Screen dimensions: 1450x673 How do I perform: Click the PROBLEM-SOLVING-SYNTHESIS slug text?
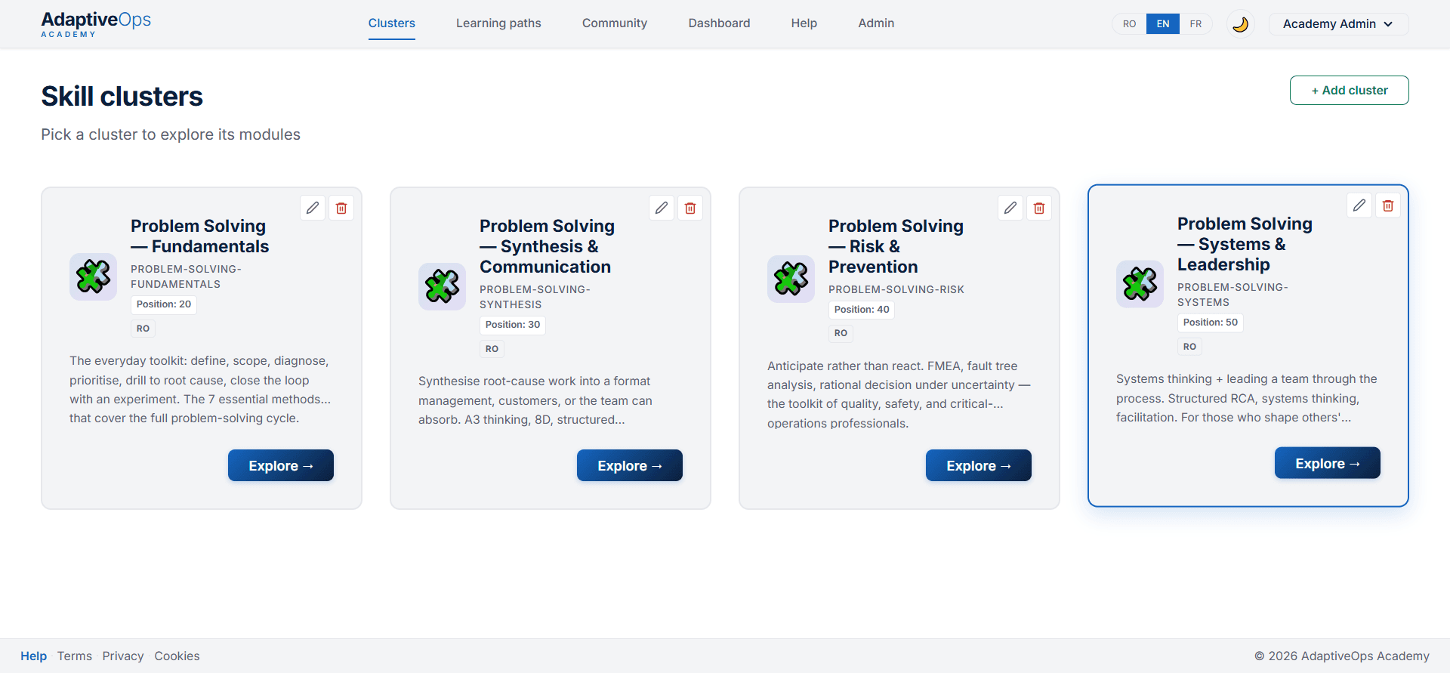click(x=535, y=297)
